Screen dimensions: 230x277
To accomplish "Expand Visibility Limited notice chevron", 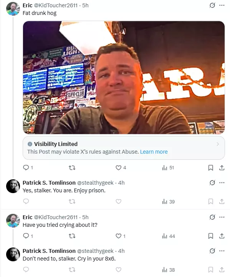I will coord(218,144).
